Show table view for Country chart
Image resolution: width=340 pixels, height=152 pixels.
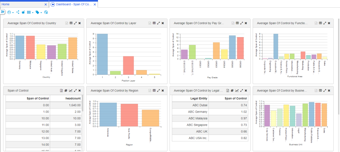pos(71,23)
